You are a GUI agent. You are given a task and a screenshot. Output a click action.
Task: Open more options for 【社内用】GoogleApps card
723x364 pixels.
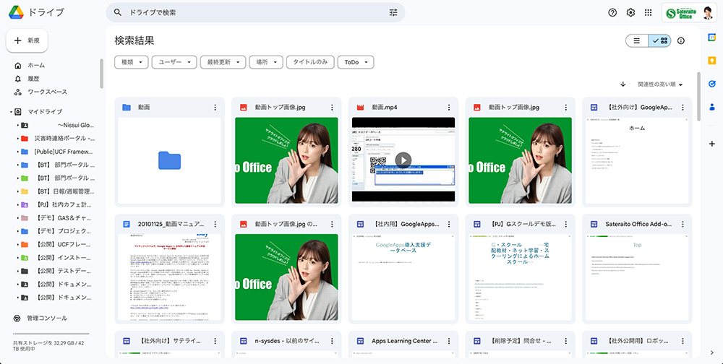(x=449, y=225)
